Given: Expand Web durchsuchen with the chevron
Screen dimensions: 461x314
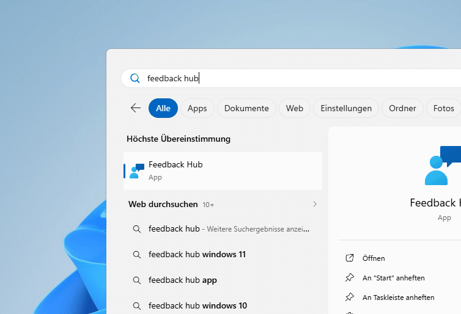Looking at the screenshot, I should [315, 204].
